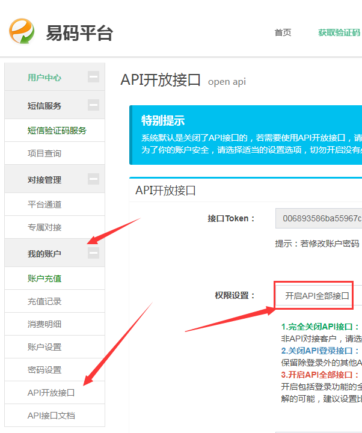Screen dimensions: 362x433
Task: Collapse the 我的账户 section
Action: click(x=93, y=254)
